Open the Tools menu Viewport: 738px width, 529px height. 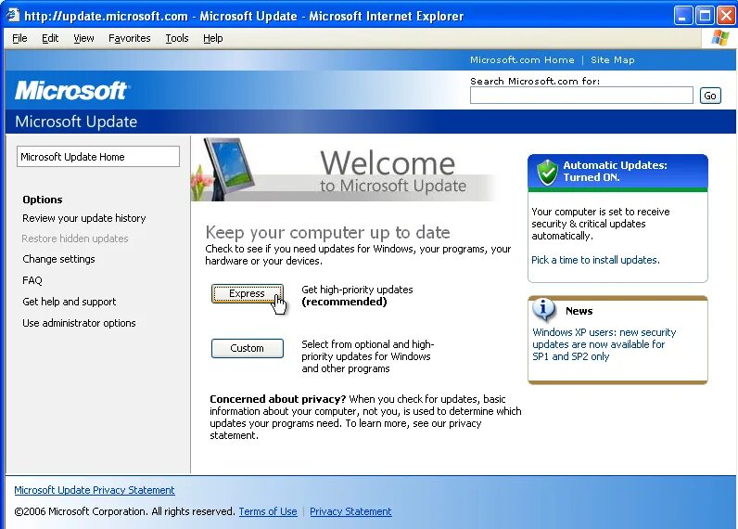[177, 38]
